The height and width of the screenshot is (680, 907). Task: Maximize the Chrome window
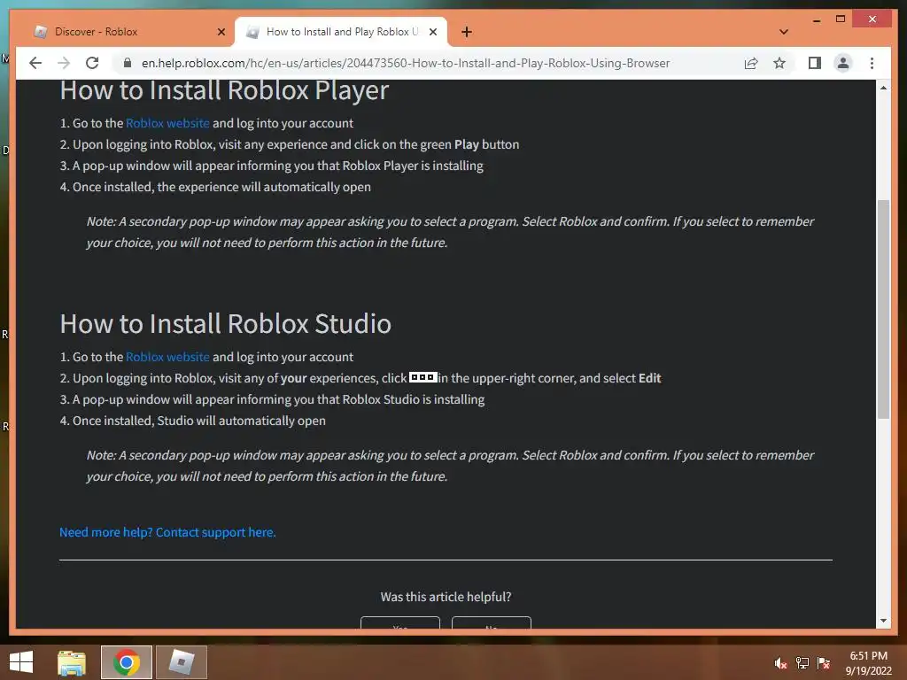[x=841, y=19]
